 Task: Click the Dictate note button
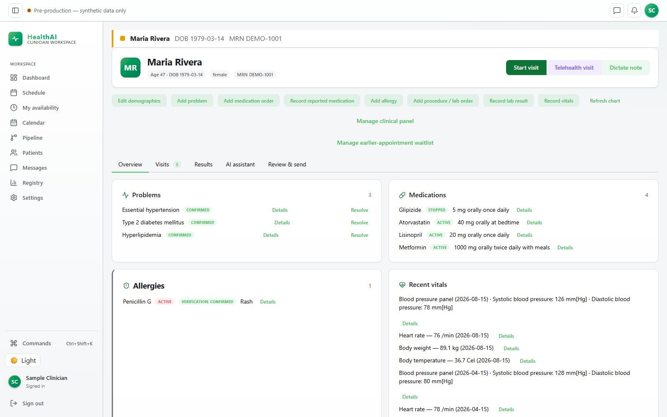626,68
